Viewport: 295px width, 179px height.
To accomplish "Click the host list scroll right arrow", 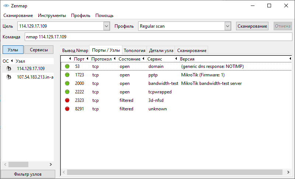I will click(50, 165).
